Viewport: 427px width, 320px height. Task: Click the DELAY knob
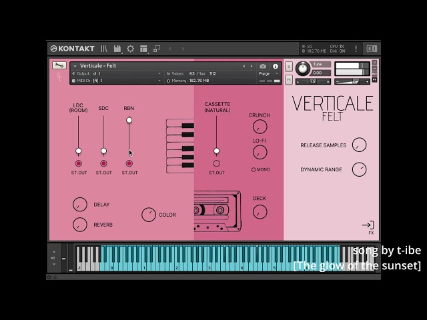click(x=80, y=205)
